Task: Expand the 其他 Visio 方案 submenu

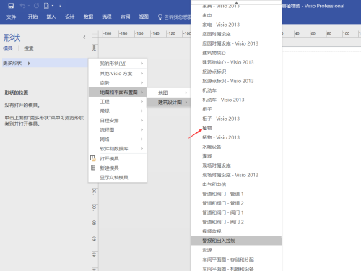Action: [x=118, y=73]
